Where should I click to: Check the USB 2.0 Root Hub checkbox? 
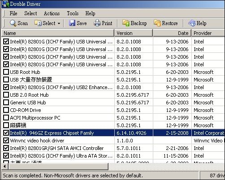click(6, 95)
